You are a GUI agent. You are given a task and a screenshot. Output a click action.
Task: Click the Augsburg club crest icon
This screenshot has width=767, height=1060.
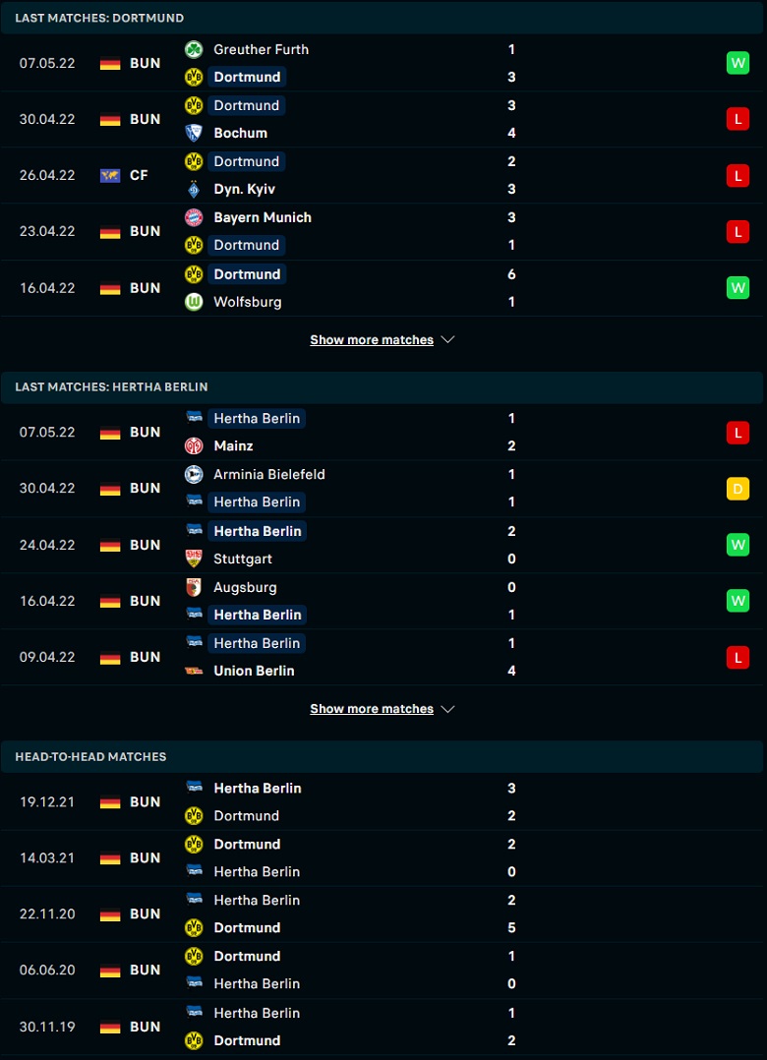point(194,587)
